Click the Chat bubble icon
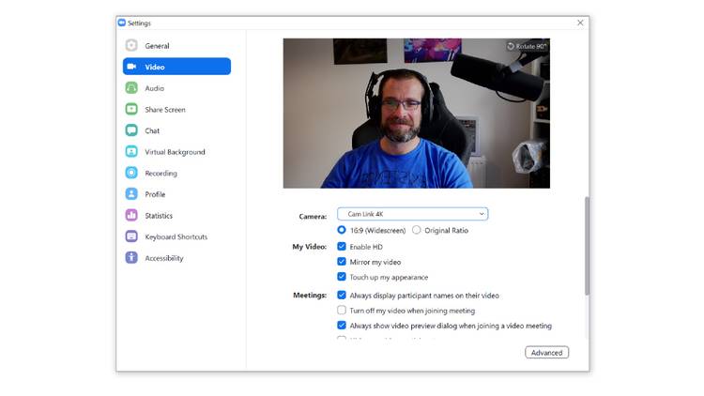 (x=131, y=130)
